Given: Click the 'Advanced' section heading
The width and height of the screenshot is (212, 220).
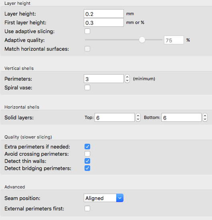Looking at the screenshot, I should pyautogui.click(x=15, y=187).
